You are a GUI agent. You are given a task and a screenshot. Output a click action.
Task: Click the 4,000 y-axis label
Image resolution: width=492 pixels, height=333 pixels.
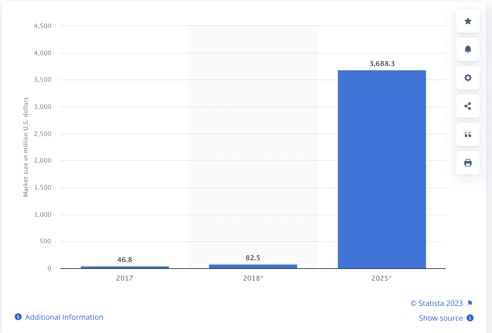coord(43,53)
